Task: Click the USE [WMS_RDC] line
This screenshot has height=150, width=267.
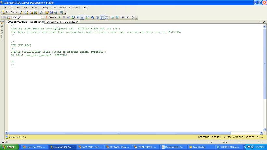Action: pos(21,45)
